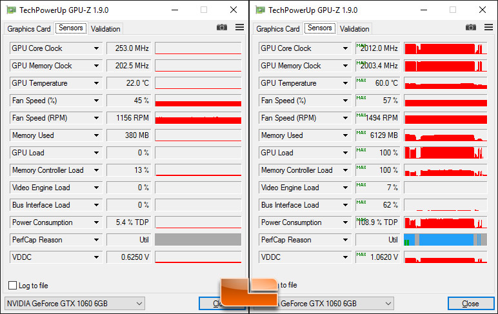Click camera screenshot icon in right window
This screenshot has height=314, width=498.
(x=471, y=27)
